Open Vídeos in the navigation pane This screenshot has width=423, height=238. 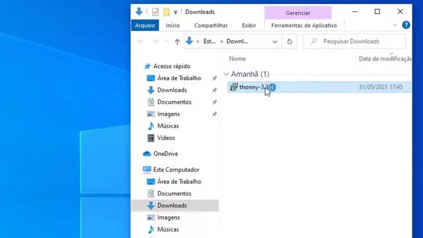pyautogui.click(x=166, y=138)
